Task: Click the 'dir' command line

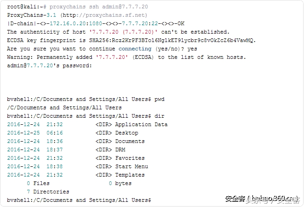Action: (86, 116)
